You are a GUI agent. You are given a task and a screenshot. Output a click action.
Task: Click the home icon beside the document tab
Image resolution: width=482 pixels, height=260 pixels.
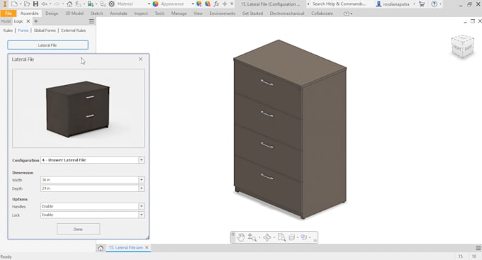pyautogui.click(x=101, y=248)
